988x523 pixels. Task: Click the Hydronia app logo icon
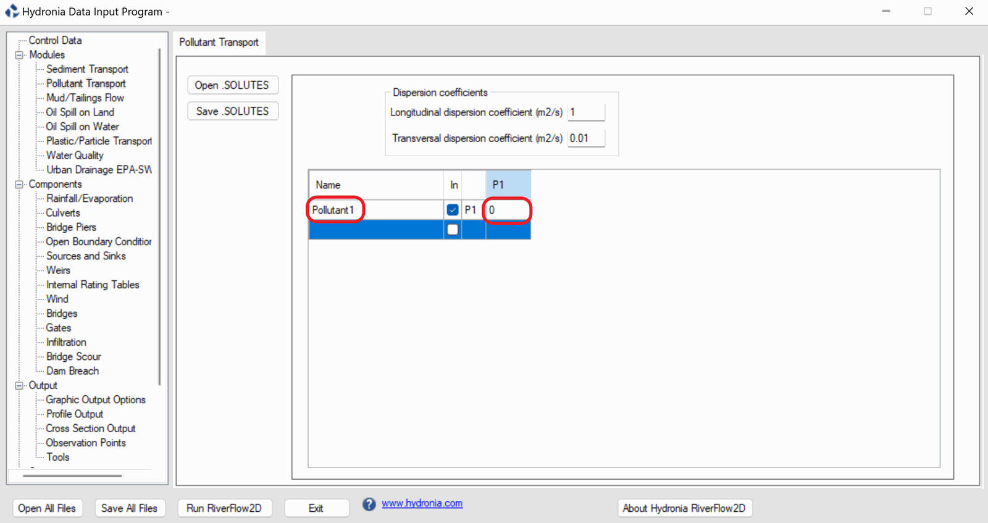pos(12,11)
